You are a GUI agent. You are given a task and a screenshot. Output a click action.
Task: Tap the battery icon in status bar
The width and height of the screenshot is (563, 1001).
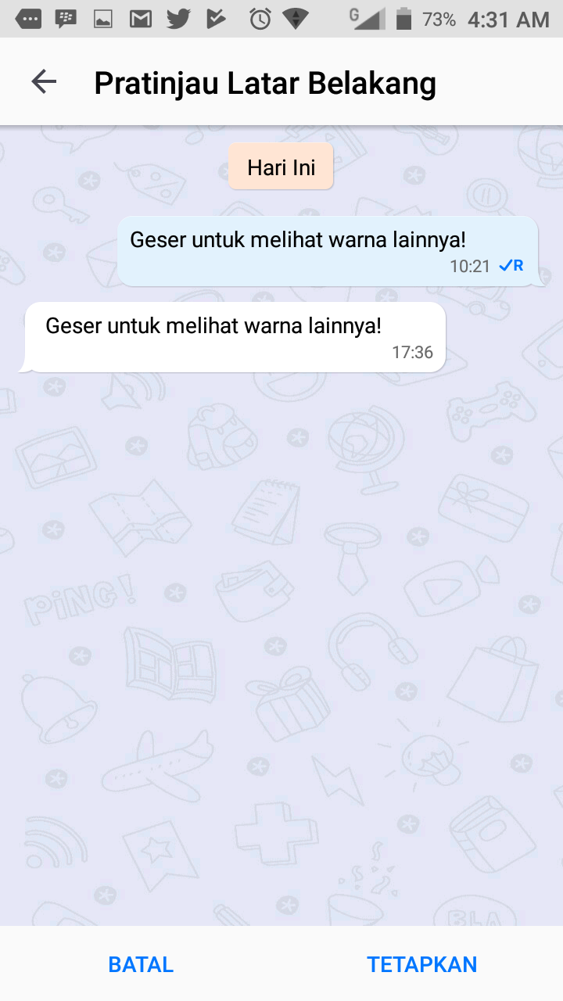pyautogui.click(x=403, y=19)
